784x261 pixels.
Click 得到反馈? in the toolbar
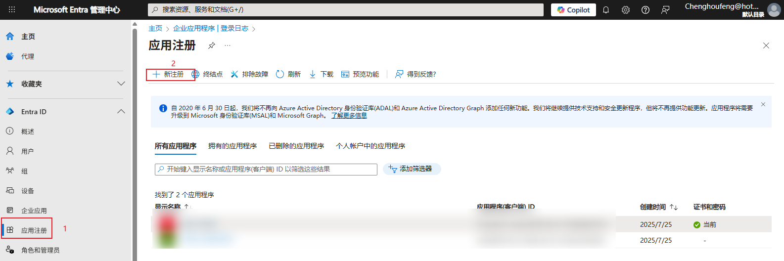(x=415, y=74)
